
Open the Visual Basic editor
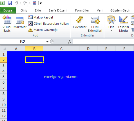coord(7,24)
